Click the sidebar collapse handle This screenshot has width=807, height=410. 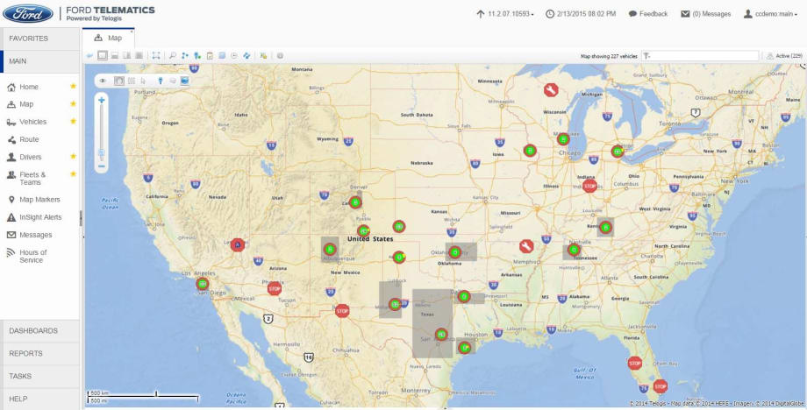[x=81, y=218]
